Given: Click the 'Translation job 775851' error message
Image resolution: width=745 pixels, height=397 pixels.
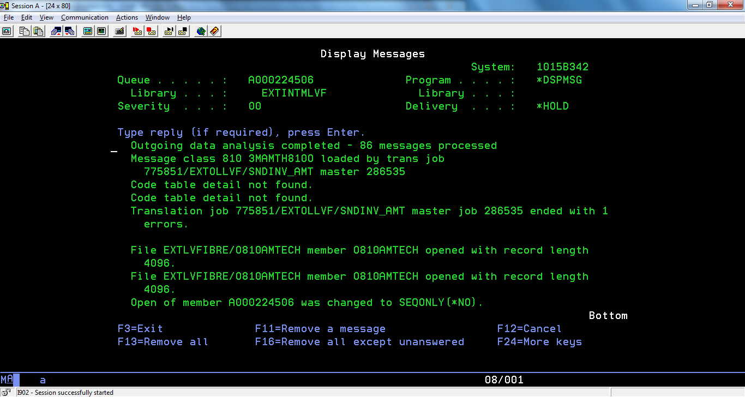Looking at the screenshot, I should point(369,211).
